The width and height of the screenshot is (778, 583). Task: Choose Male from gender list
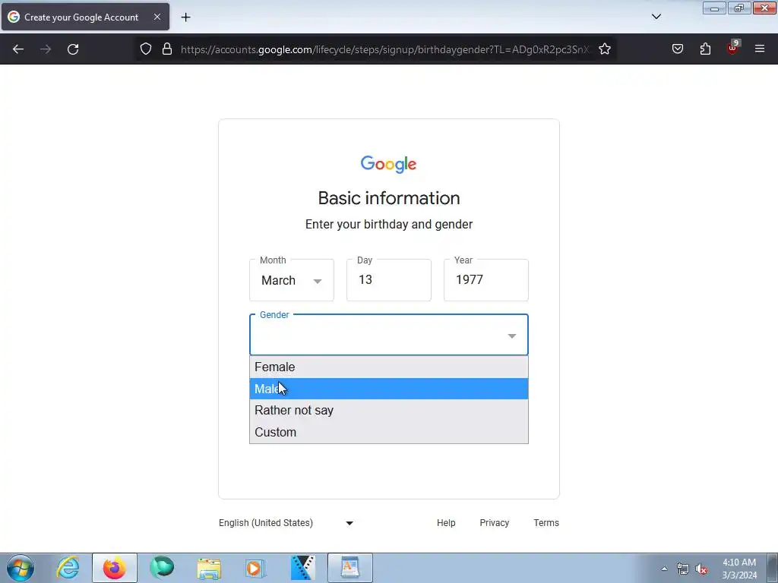[x=389, y=389]
